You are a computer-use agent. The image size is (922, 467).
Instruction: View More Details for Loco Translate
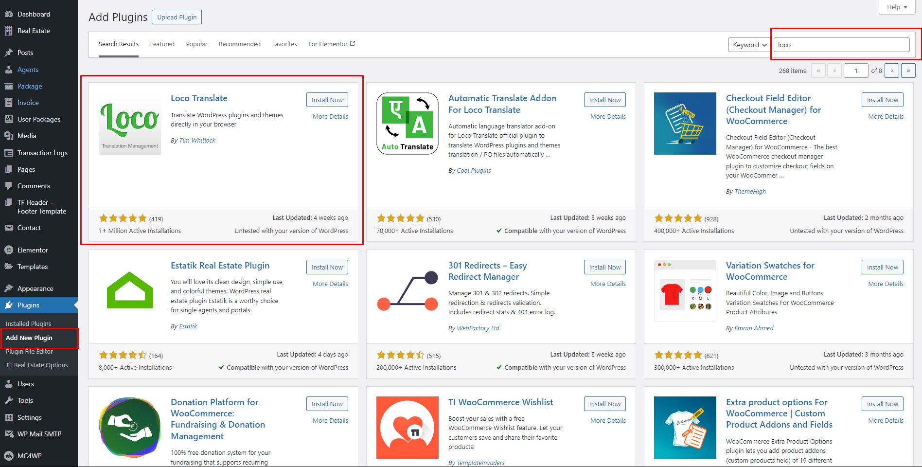331,116
